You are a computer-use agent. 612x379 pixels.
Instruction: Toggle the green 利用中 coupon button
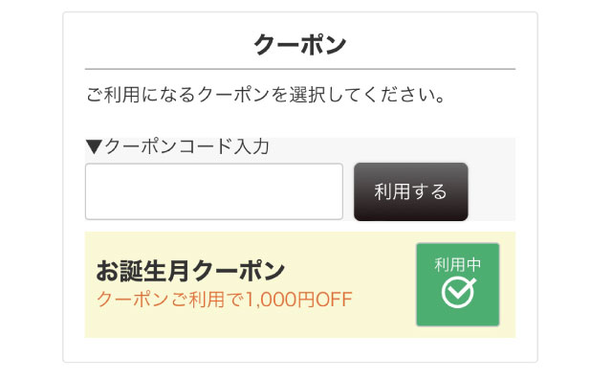pyautogui.click(x=457, y=284)
